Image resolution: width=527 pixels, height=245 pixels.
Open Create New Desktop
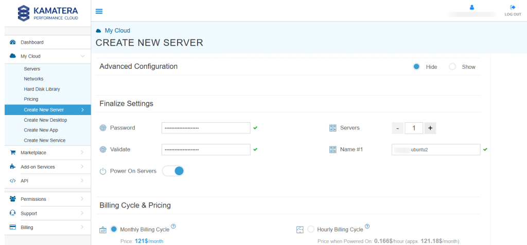[45, 120]
